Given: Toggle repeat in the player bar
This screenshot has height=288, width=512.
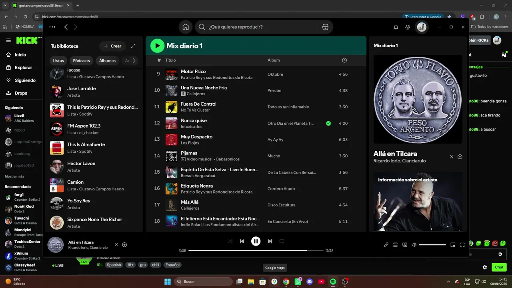Looking at the screenshot, I should tap(282, 241).
